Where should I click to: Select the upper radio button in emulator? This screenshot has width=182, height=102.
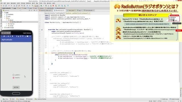pos(13,75)
